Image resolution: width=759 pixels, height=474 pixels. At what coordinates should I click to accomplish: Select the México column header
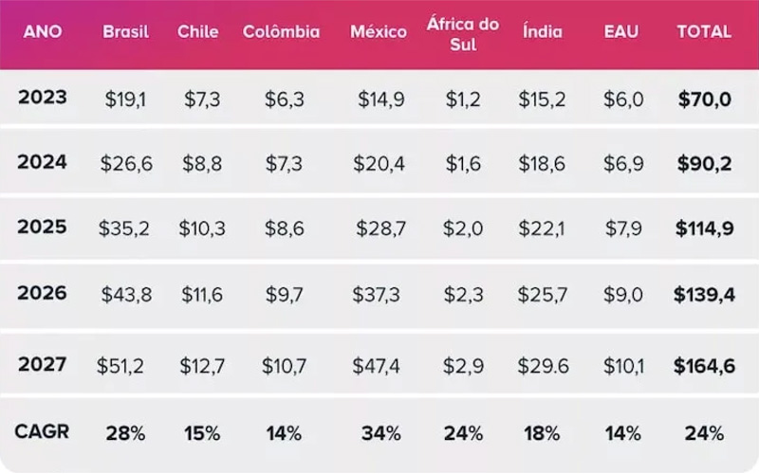tap(379, 32)
